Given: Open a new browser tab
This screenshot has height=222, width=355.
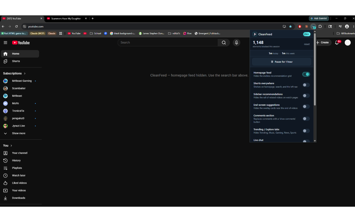Looking at the screenshot, I should (x=93, y=19).
